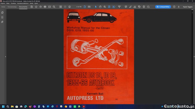Switch to the single page view icon
The height and width of the screenshot is (109, 195).
pos(85,7)
